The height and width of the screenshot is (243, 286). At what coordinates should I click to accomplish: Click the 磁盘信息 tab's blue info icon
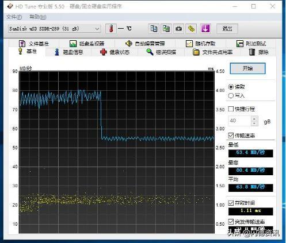56,52
